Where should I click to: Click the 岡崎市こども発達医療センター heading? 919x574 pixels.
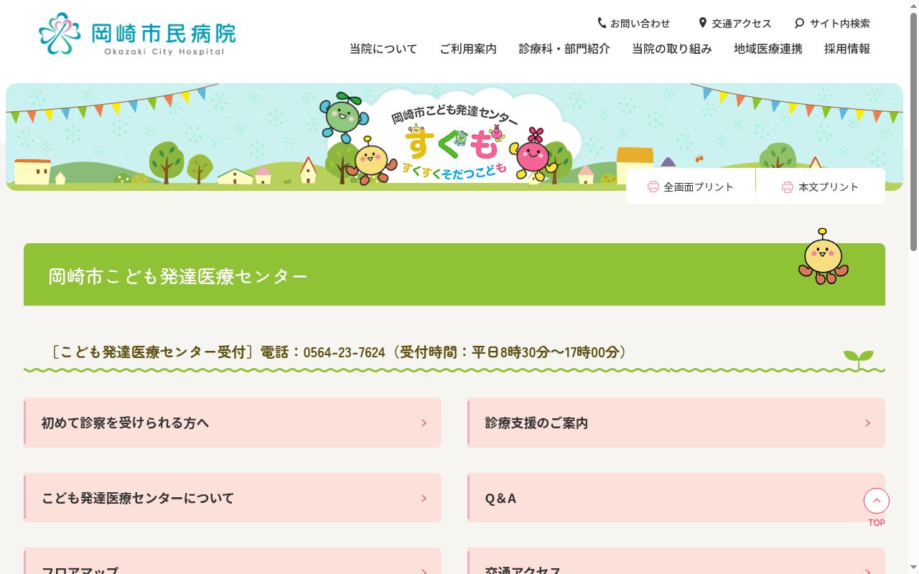178,276
